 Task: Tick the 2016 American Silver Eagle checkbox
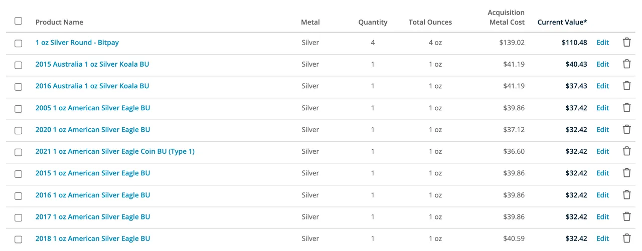click(19, 196)
